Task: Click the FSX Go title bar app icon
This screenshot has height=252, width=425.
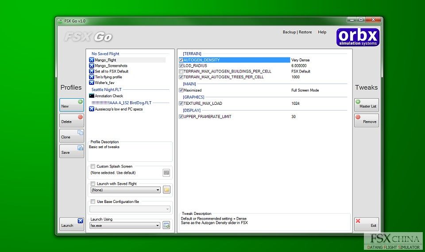Action: click(60, 21)
